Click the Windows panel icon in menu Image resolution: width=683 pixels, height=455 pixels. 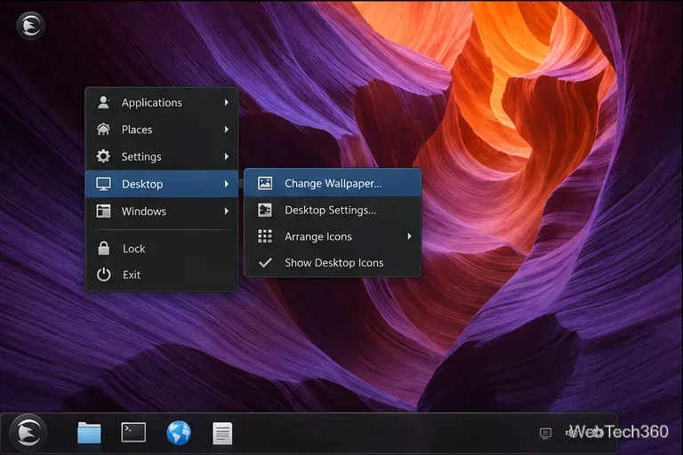point(103,212)
